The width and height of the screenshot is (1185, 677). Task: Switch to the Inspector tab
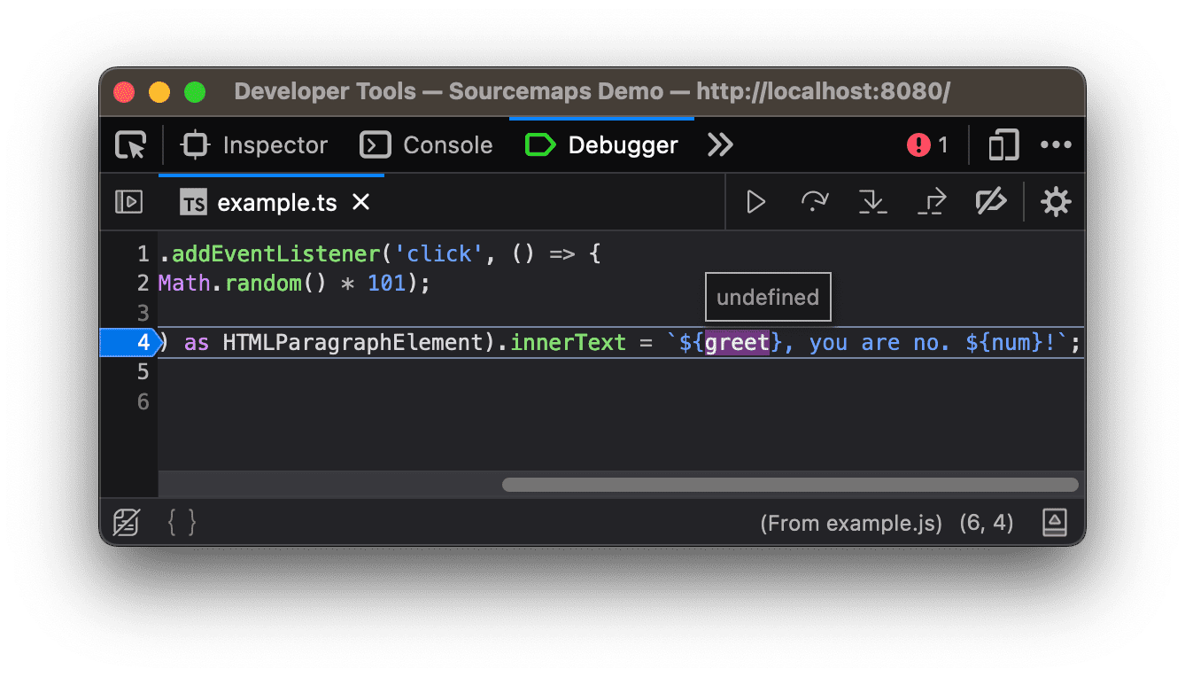(254, 144)
